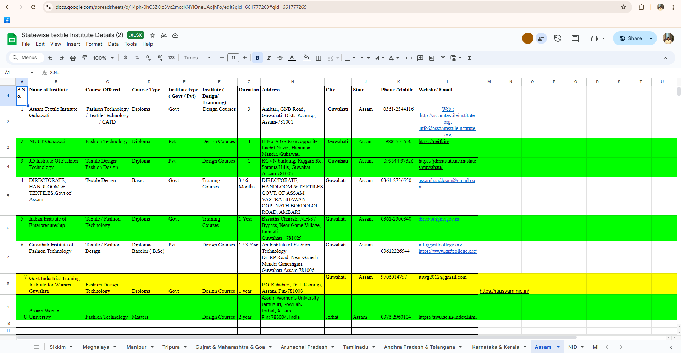Open the side panel arrow at bottom right

coord(671,347)
